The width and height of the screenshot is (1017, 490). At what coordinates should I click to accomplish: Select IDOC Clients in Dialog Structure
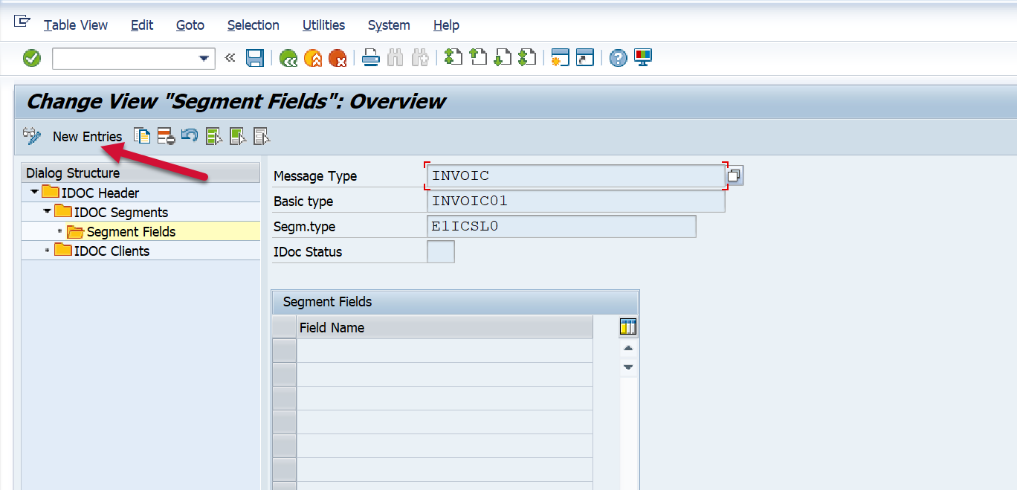[x=112, y=251]
